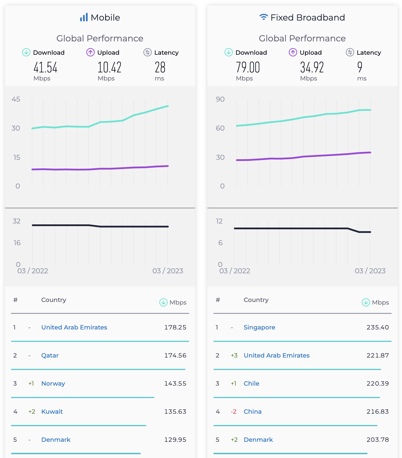Open United Arab Emirates in Mobile ranking
The width and height of the screenshot is (402, 458).
click(x=74, y=327)
